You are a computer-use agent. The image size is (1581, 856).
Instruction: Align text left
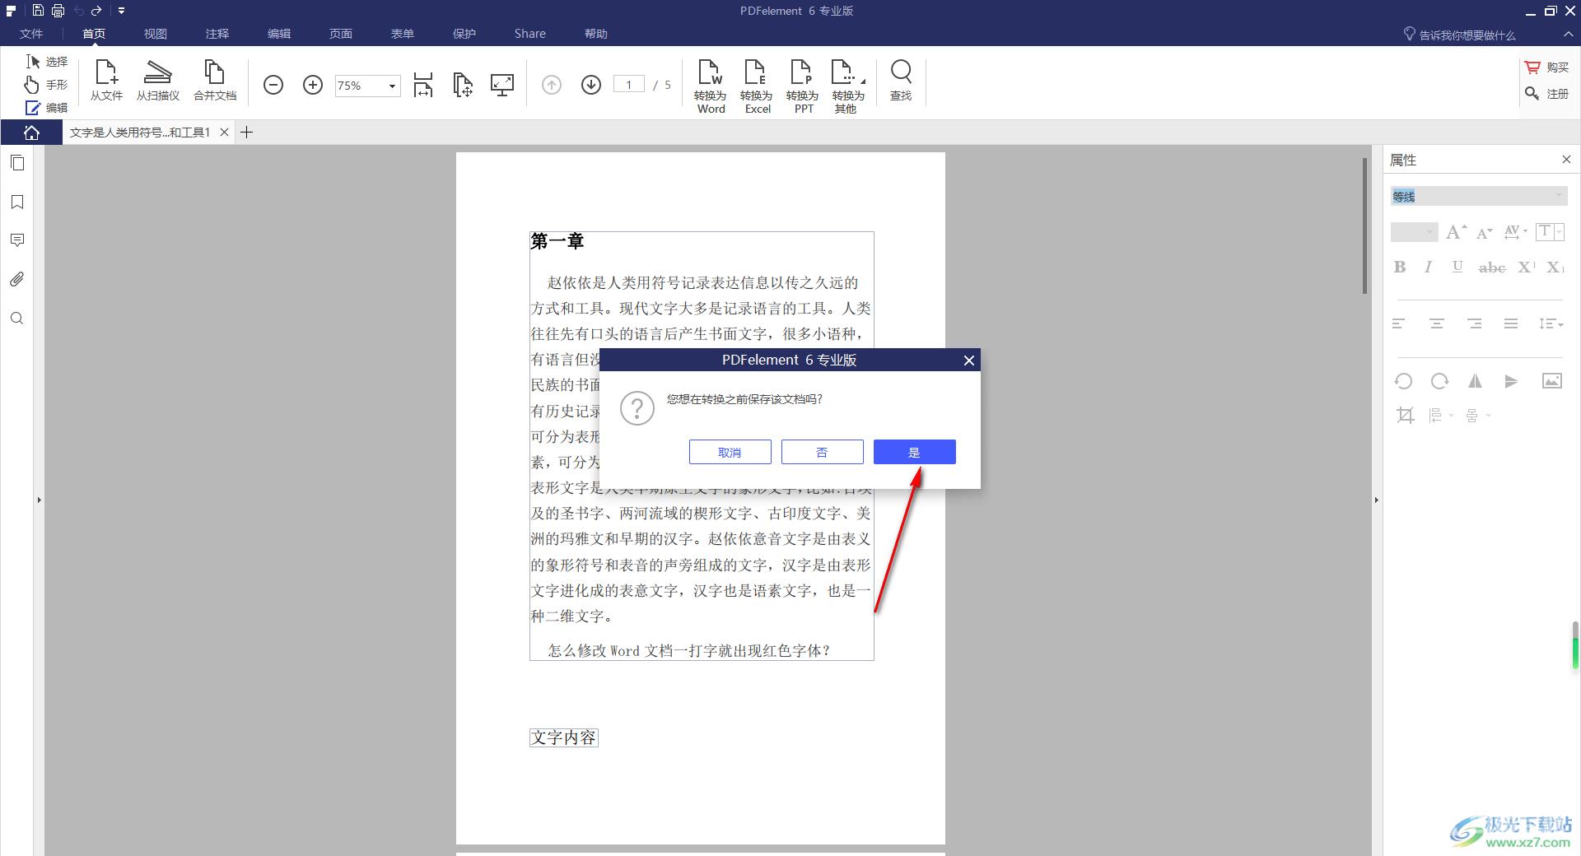point(1399,323)
